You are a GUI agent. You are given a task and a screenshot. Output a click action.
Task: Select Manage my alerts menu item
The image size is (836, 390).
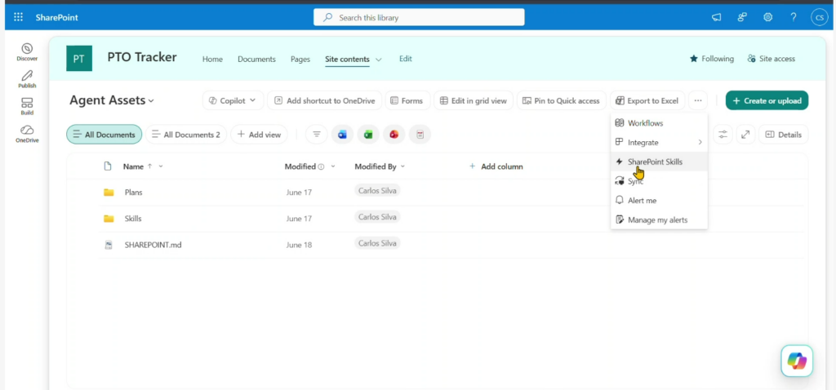(659, 219)
